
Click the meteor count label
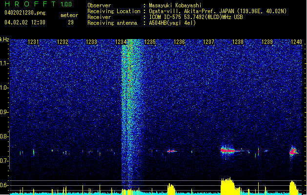point(69,15)
